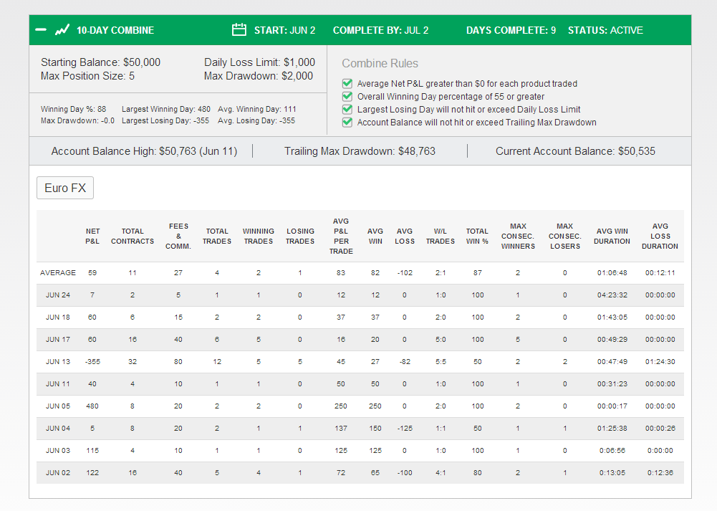Click STATUS: ACTIVE header text
The height and width of the screenshot is (511, 717).
coord(605,30)
